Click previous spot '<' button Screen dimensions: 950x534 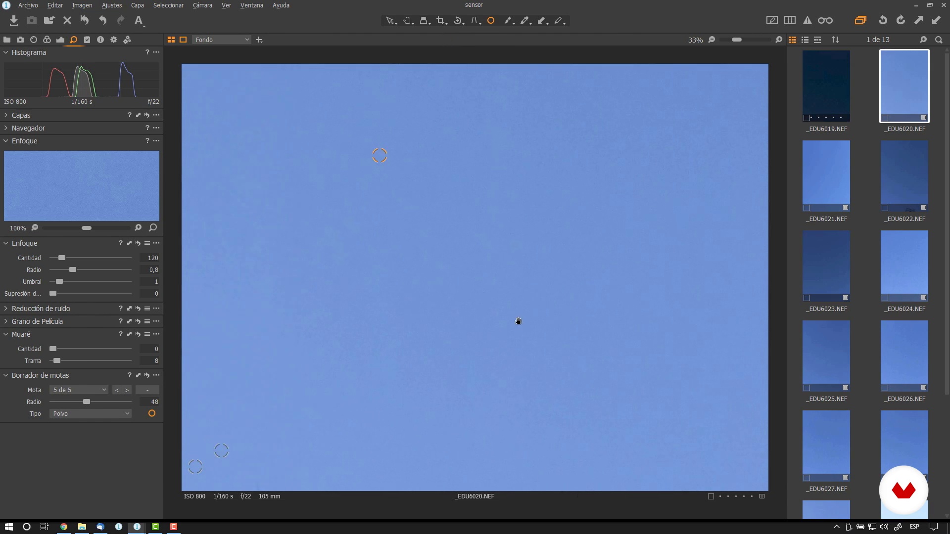click(117, 390)
